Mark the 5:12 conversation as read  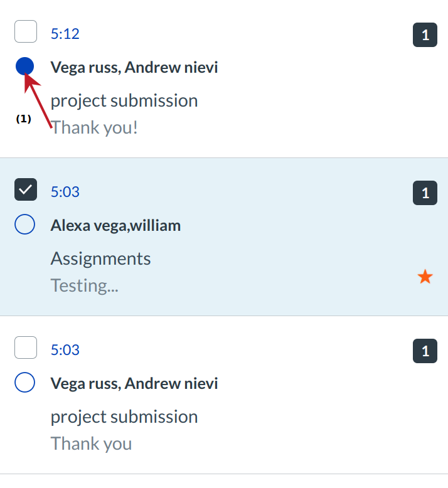tap(24, 66)
